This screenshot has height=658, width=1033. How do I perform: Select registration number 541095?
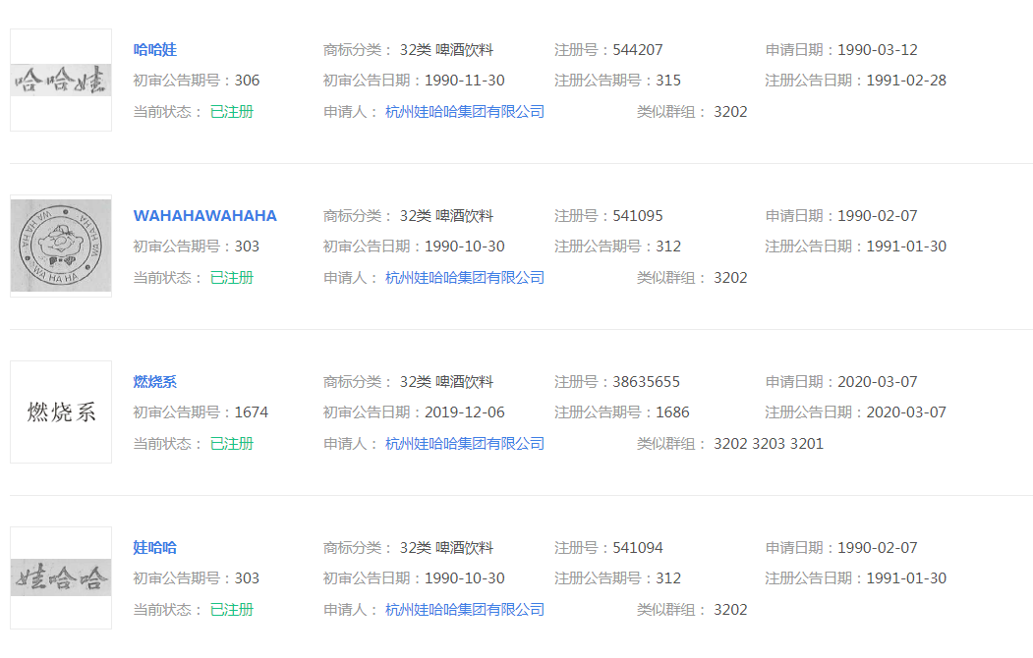tap(638, 216)
